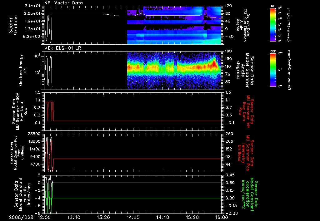
Task: Click the '18800' scanner position tick
Action: (34, 141)
